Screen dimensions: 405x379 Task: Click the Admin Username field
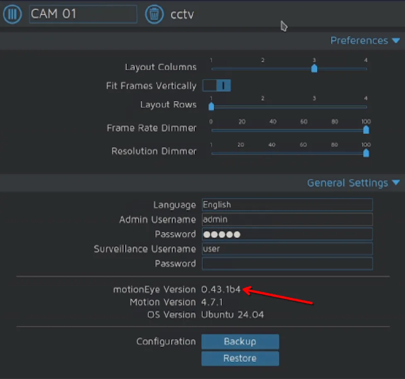click(x=287, y=219)
